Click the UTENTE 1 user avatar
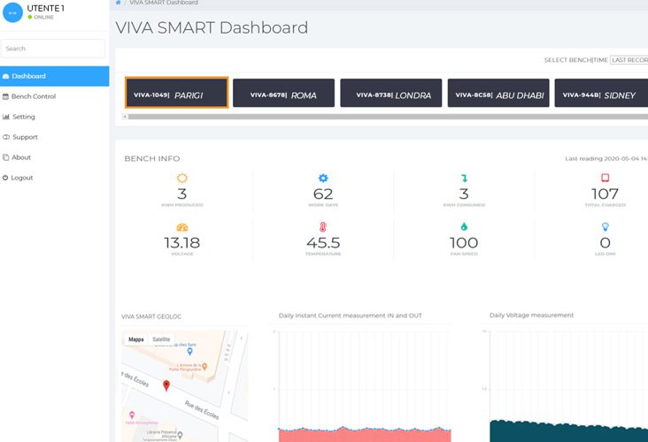 (x=12, y=12)
